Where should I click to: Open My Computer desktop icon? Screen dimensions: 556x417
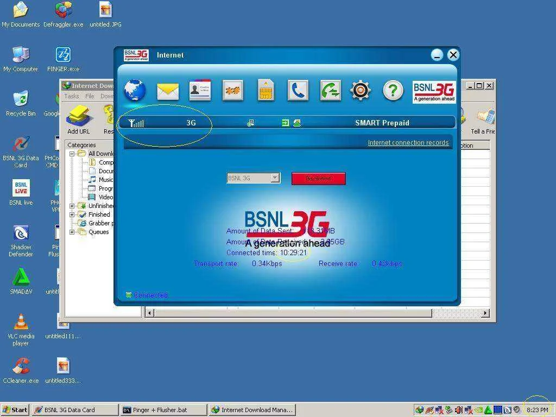[x=21, y=59]
